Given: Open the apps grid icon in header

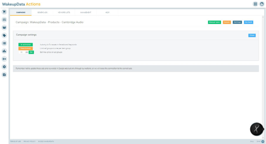Looking at the screenshot, I should pos(255,4).
